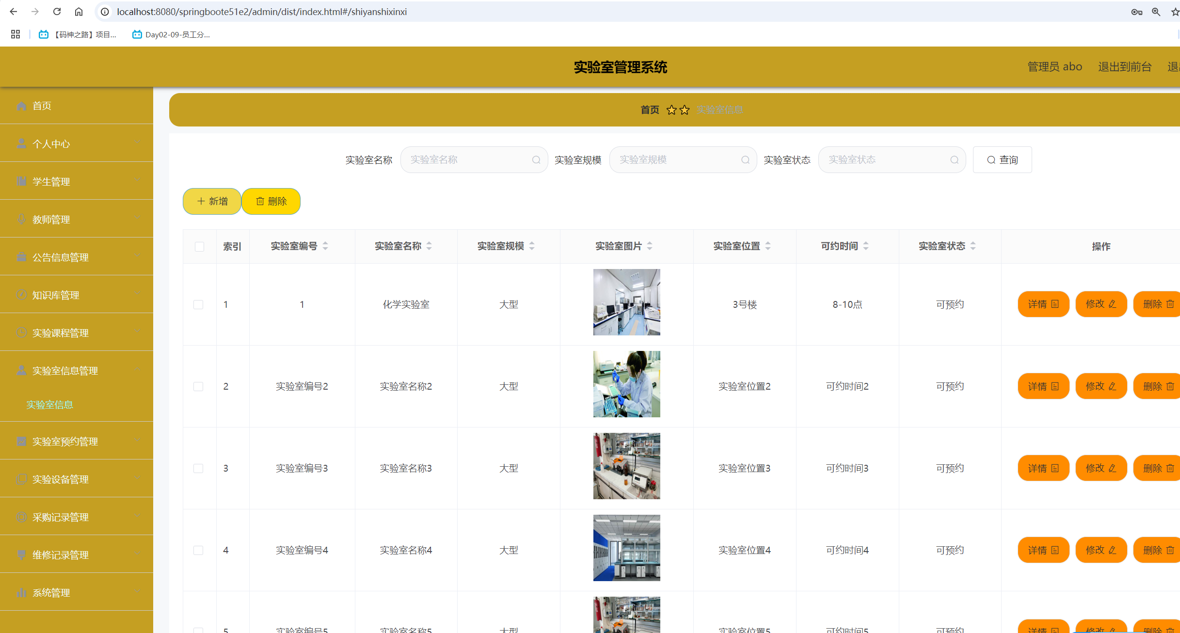Select 实验室信息 submenu item

tap(49, 405)
